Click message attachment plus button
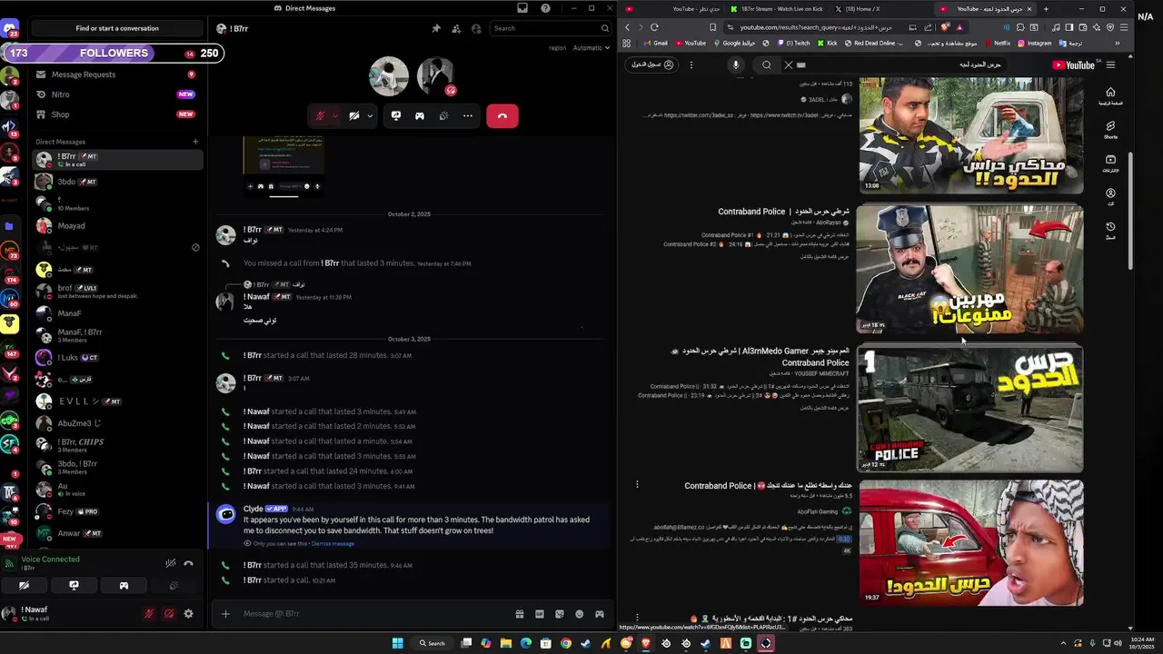This screenshot has width=1163, height=654. (x=225, y=614)
